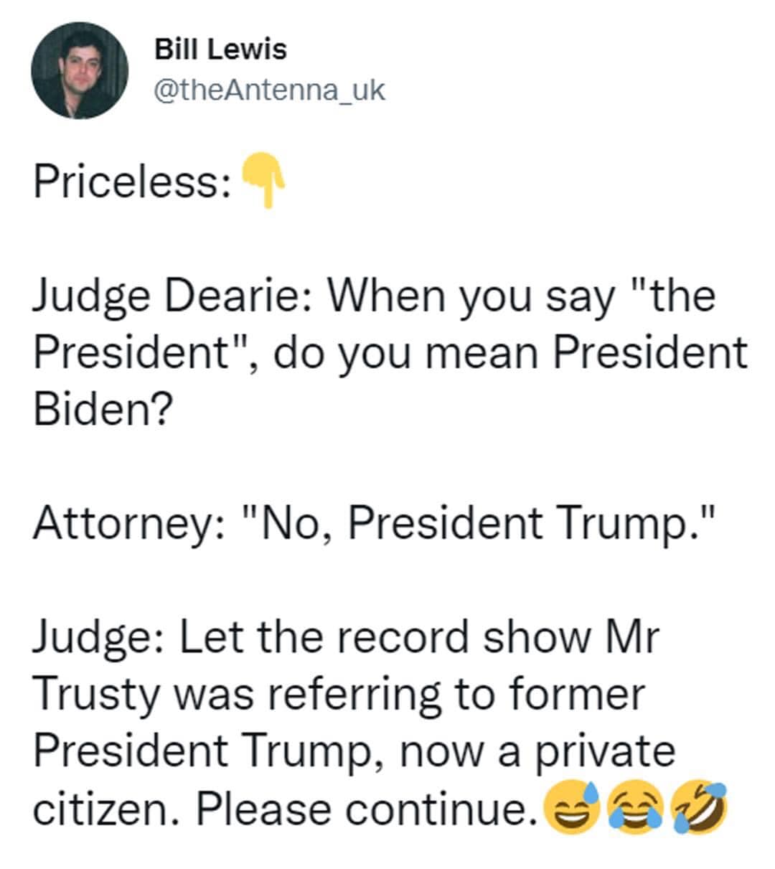Click the phrase "Please continue."
775x869 pixels.
pos(367,809)
